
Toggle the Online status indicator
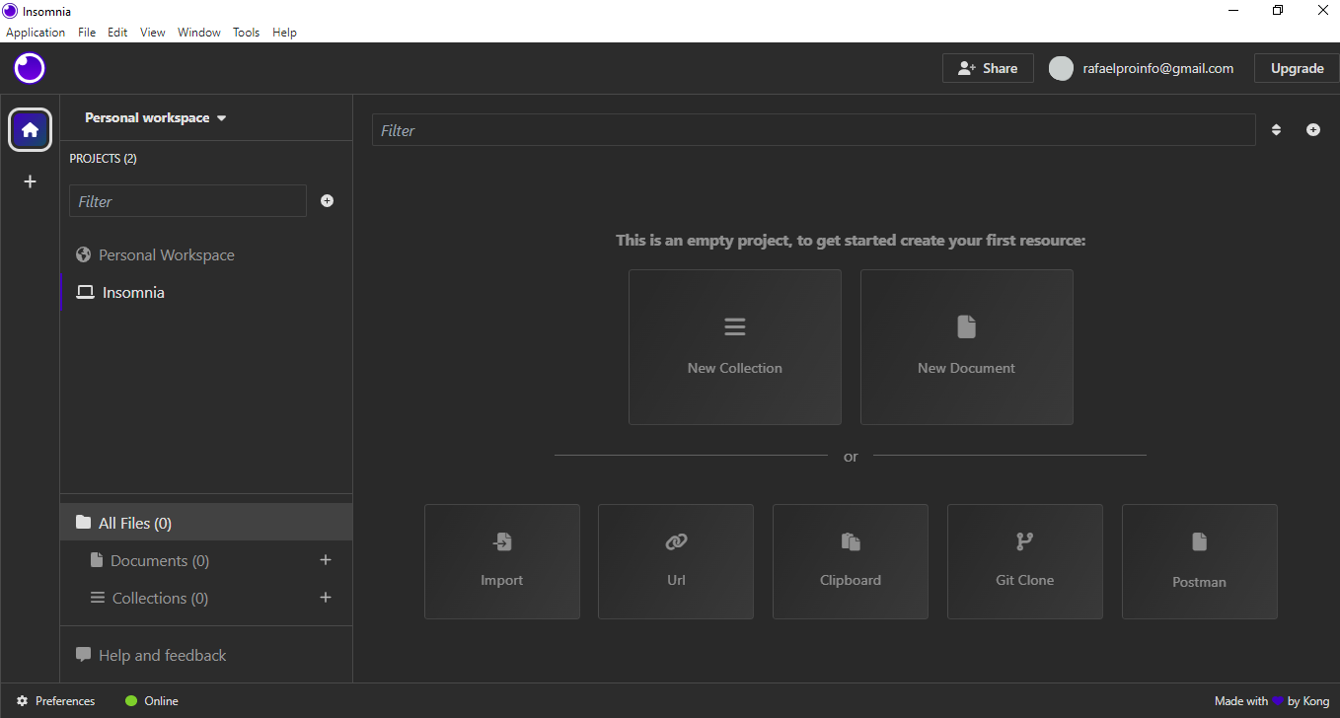[x=152, y=701]
